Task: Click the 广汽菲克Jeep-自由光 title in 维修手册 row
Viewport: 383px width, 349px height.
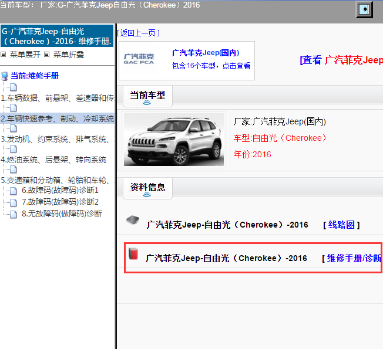Action: (226, 258)
